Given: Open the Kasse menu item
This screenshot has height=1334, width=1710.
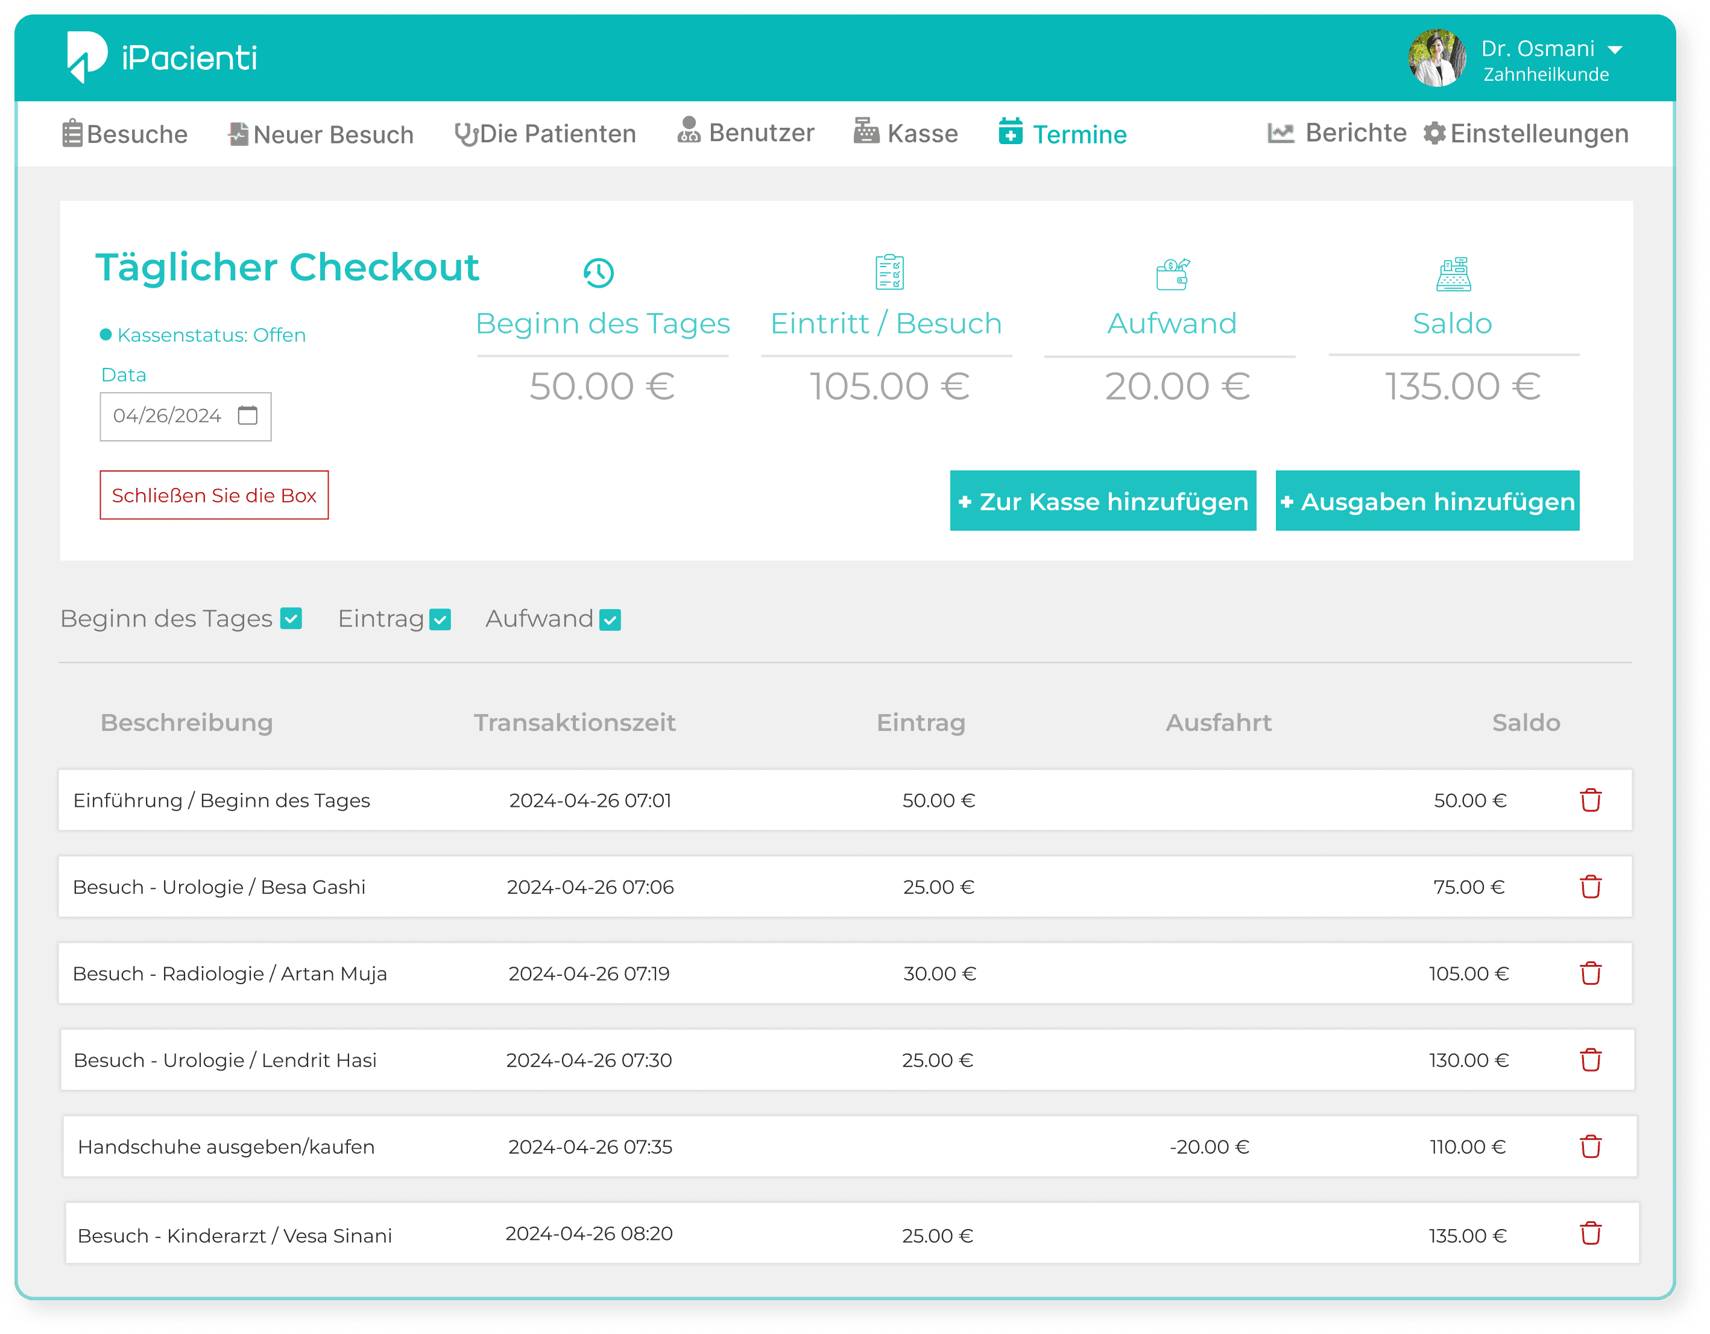Looking at the screenshot, I should coord(906,133).
